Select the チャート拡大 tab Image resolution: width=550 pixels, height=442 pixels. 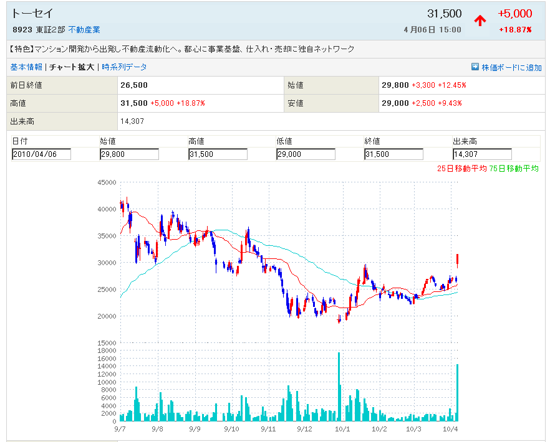point(72,67)
